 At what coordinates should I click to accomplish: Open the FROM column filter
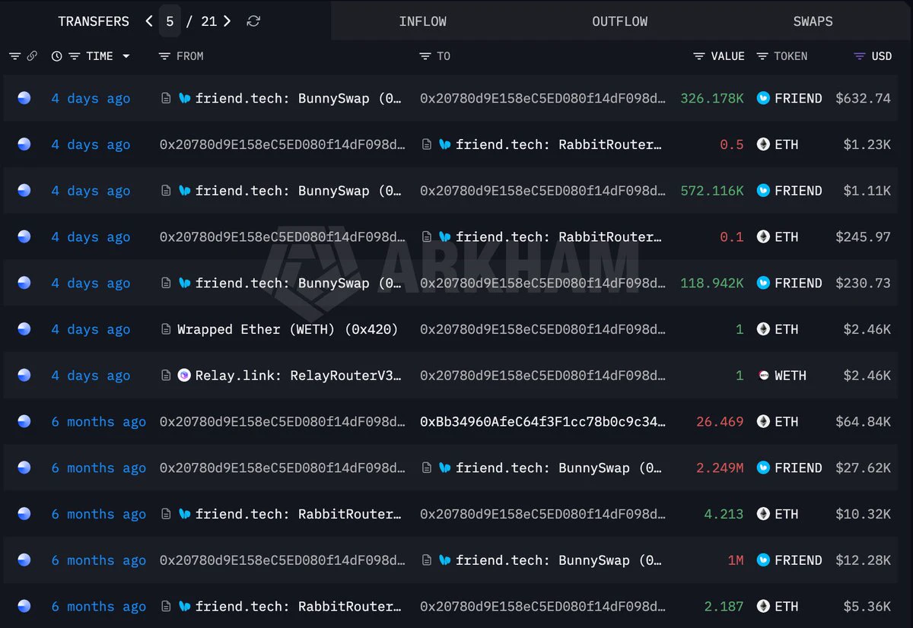[x=164, y=56]
